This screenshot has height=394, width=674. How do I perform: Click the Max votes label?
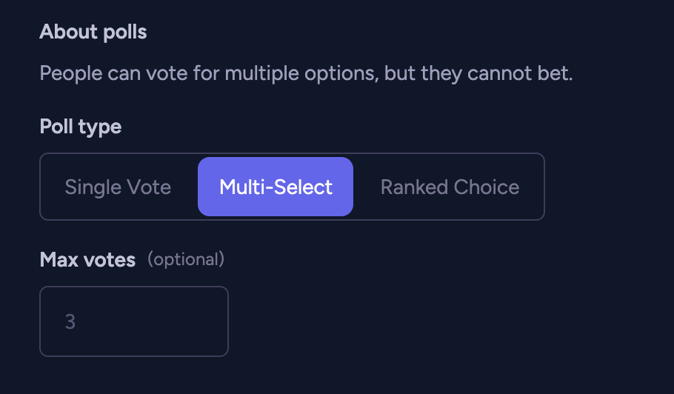tap(87, 259)
